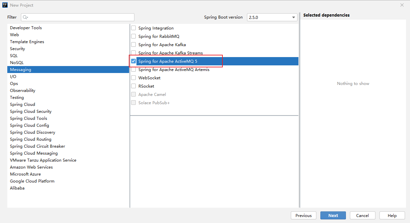Select Google Cloud Platform category

[x=68, y=181]
